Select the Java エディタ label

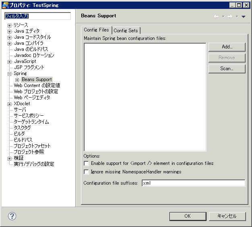click(27, 31)
